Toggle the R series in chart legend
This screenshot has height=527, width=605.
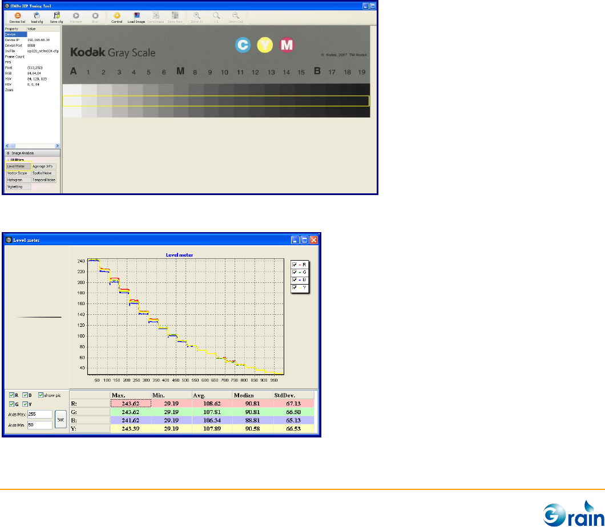(x=295, y=265)
